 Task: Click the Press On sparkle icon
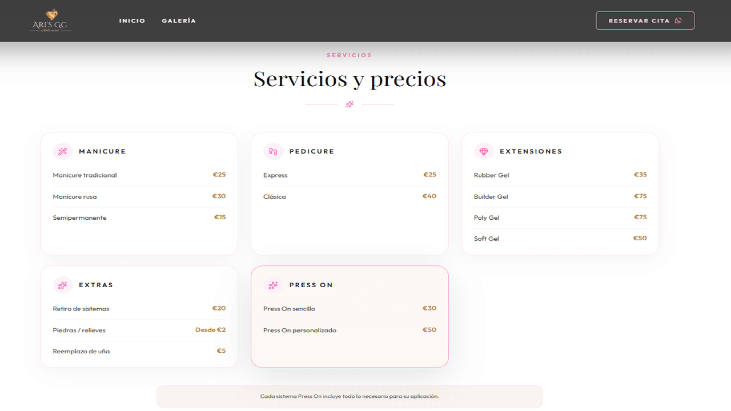coord(273,285)
